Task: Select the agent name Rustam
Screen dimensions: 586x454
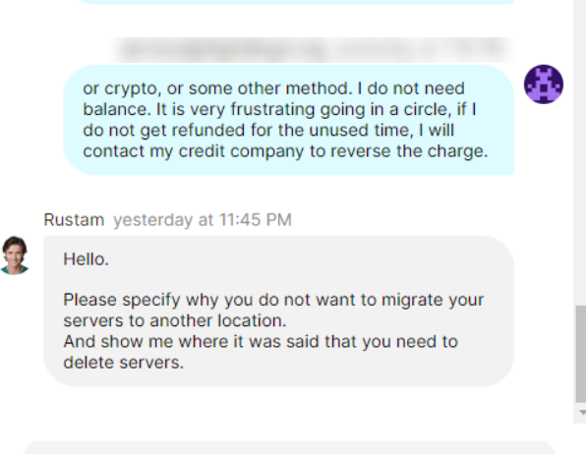Action: pyautogui.click(x=74, y=220)
